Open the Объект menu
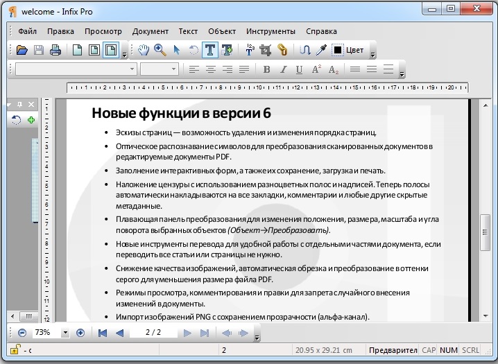Image resolution: width=498 pixels, height=364 pixels. (222, 31)
